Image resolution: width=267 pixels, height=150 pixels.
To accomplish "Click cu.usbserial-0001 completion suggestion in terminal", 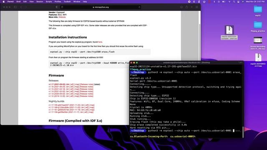I will tap(183, 137).
